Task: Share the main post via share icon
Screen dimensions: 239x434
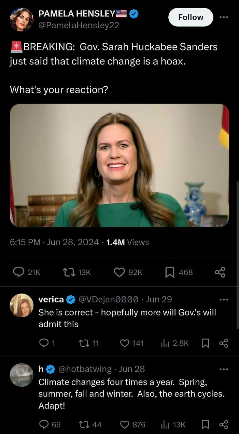Action: pyautogui.click(x=220, y=272)
